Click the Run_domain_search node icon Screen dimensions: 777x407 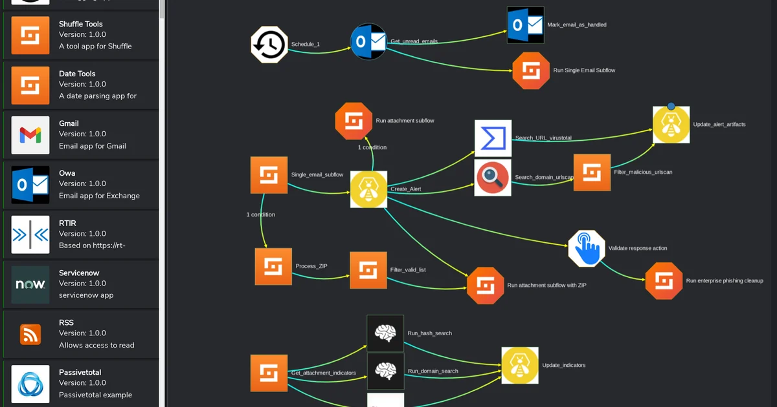tap(385, 371)
